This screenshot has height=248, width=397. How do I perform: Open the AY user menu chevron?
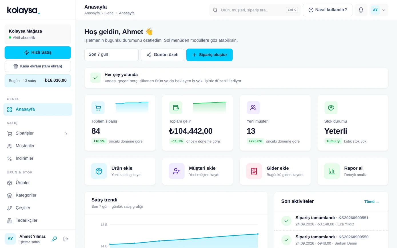coord(384,10)
